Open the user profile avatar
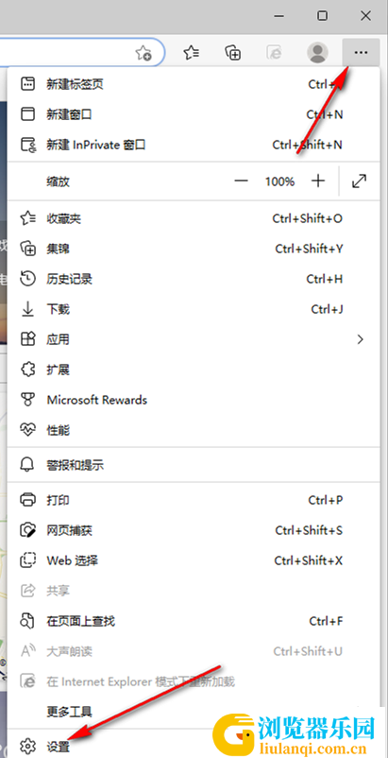This screenshot has height=758, width=388. (317, 52)
